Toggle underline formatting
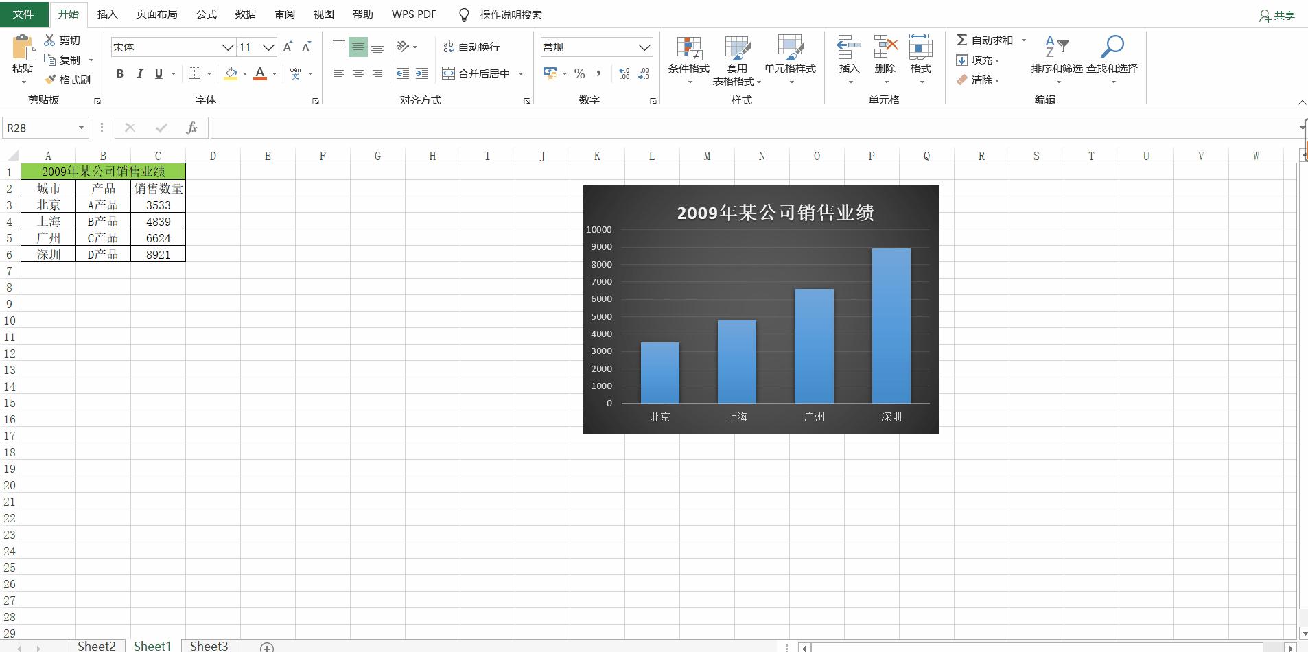Image resolution: width=1308 pixels, height=652 pixels. (x=158, y=73)
